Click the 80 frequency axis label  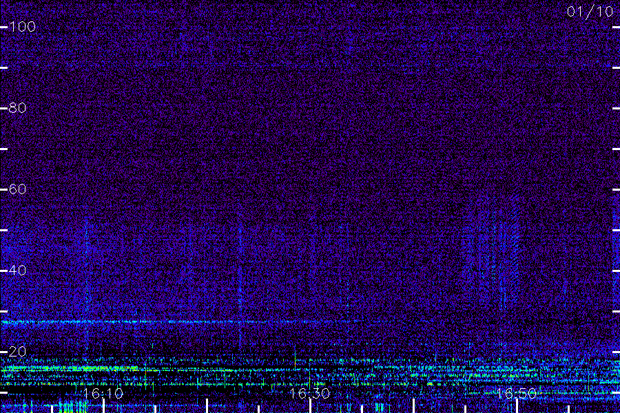pos(17,108)
